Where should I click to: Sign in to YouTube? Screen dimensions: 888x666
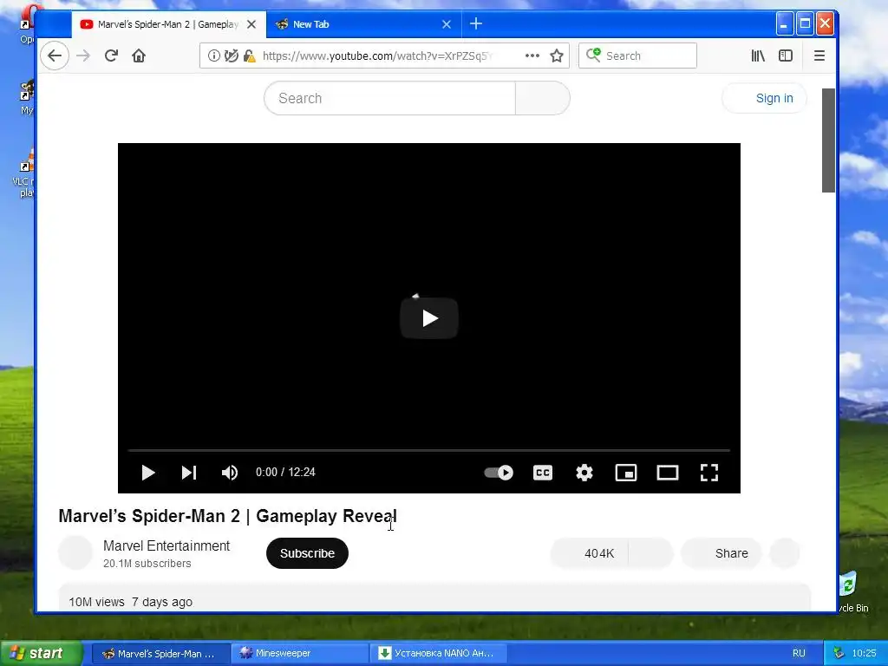tap(765, 98)
